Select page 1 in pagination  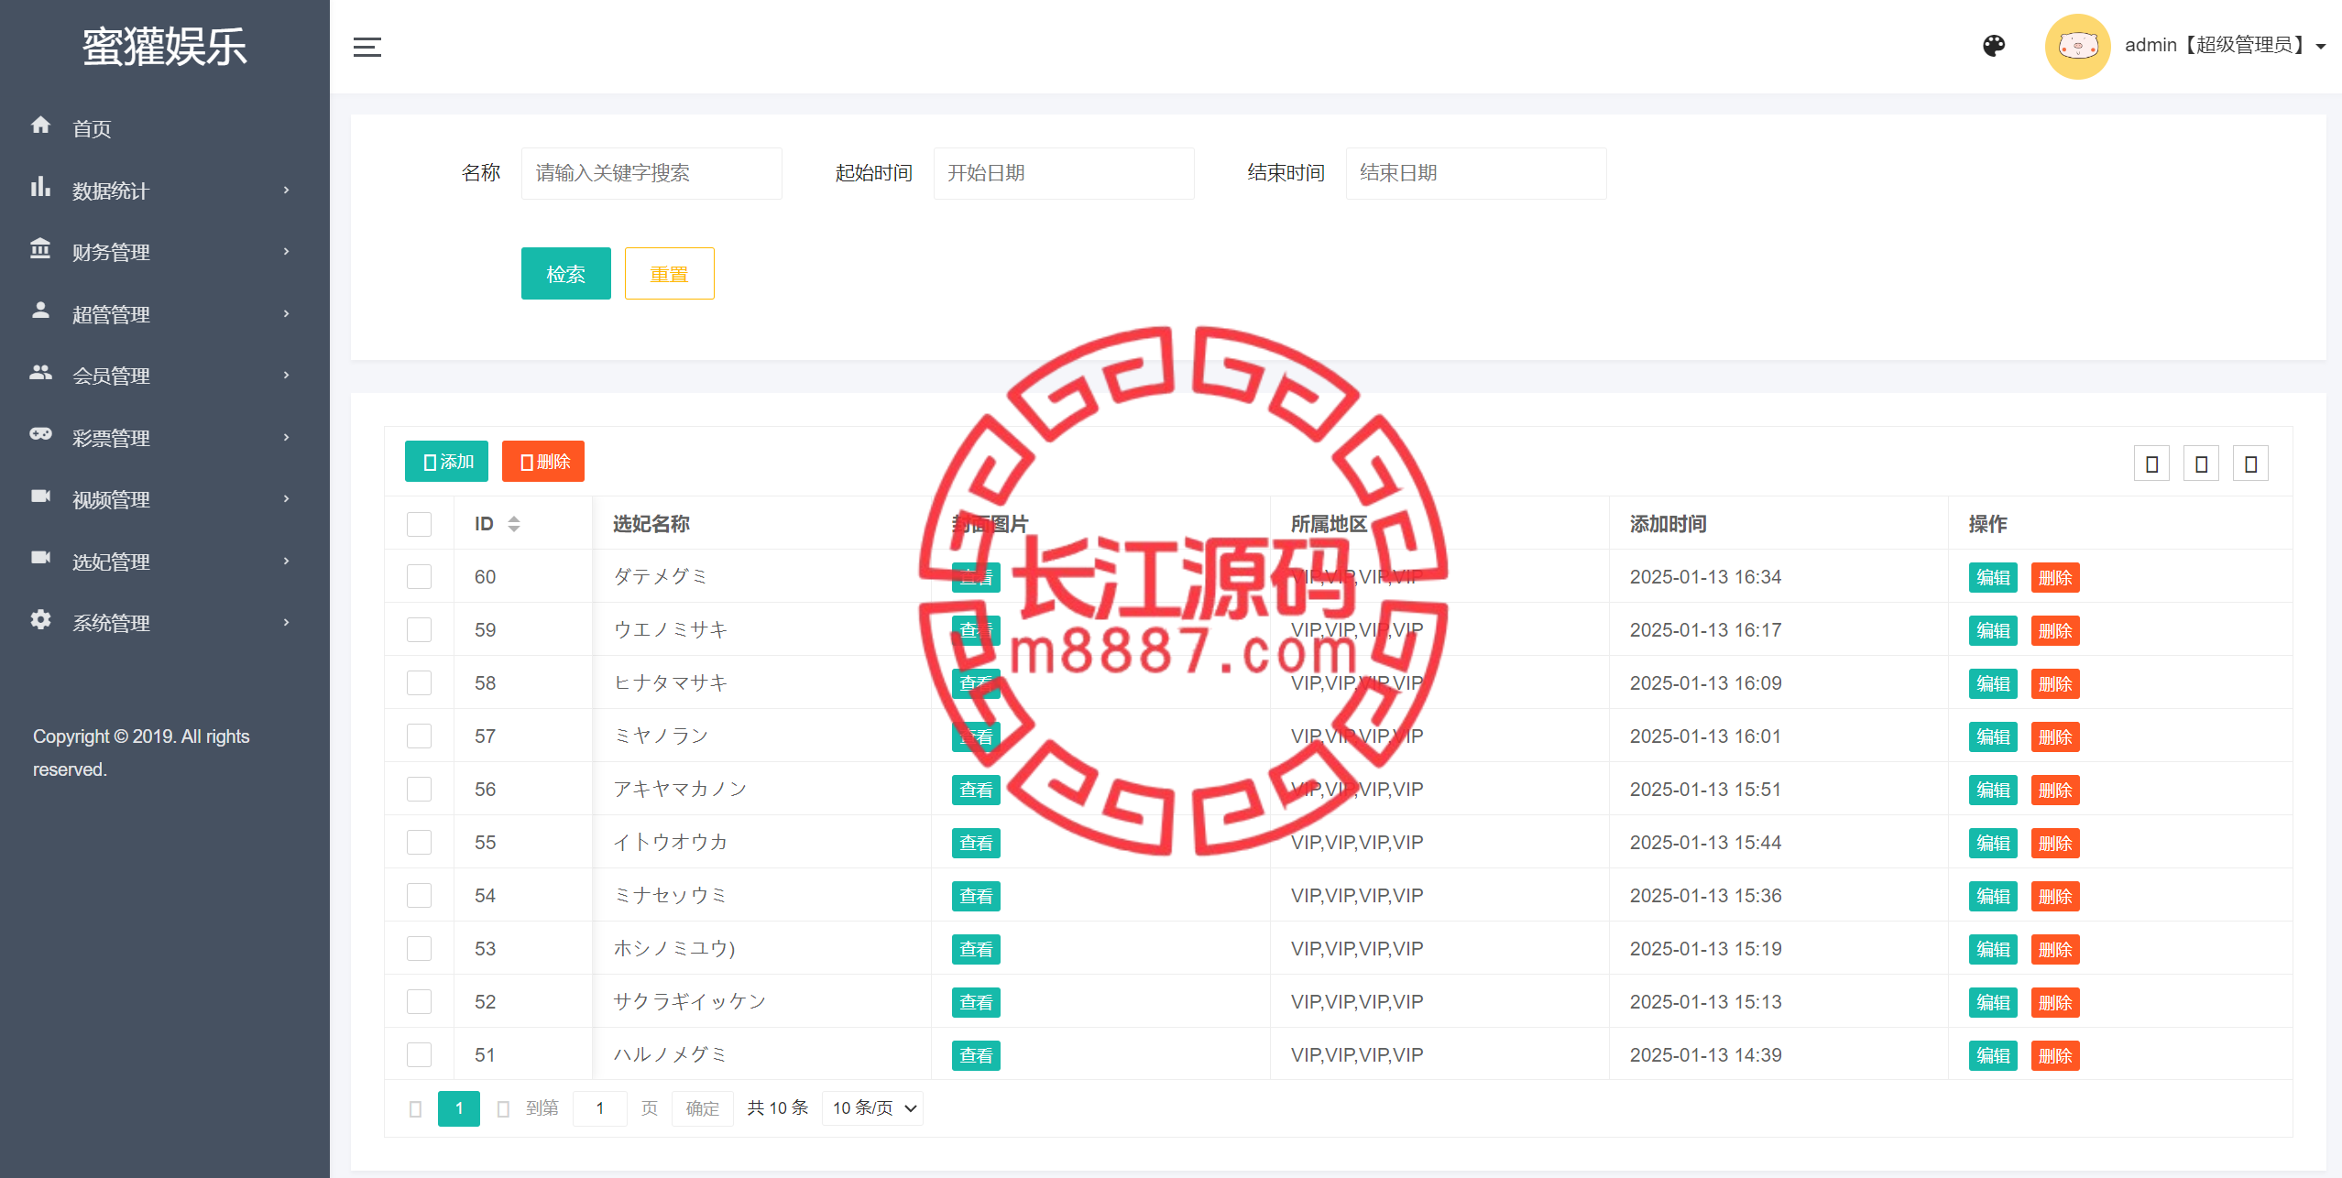point(459,1108)
